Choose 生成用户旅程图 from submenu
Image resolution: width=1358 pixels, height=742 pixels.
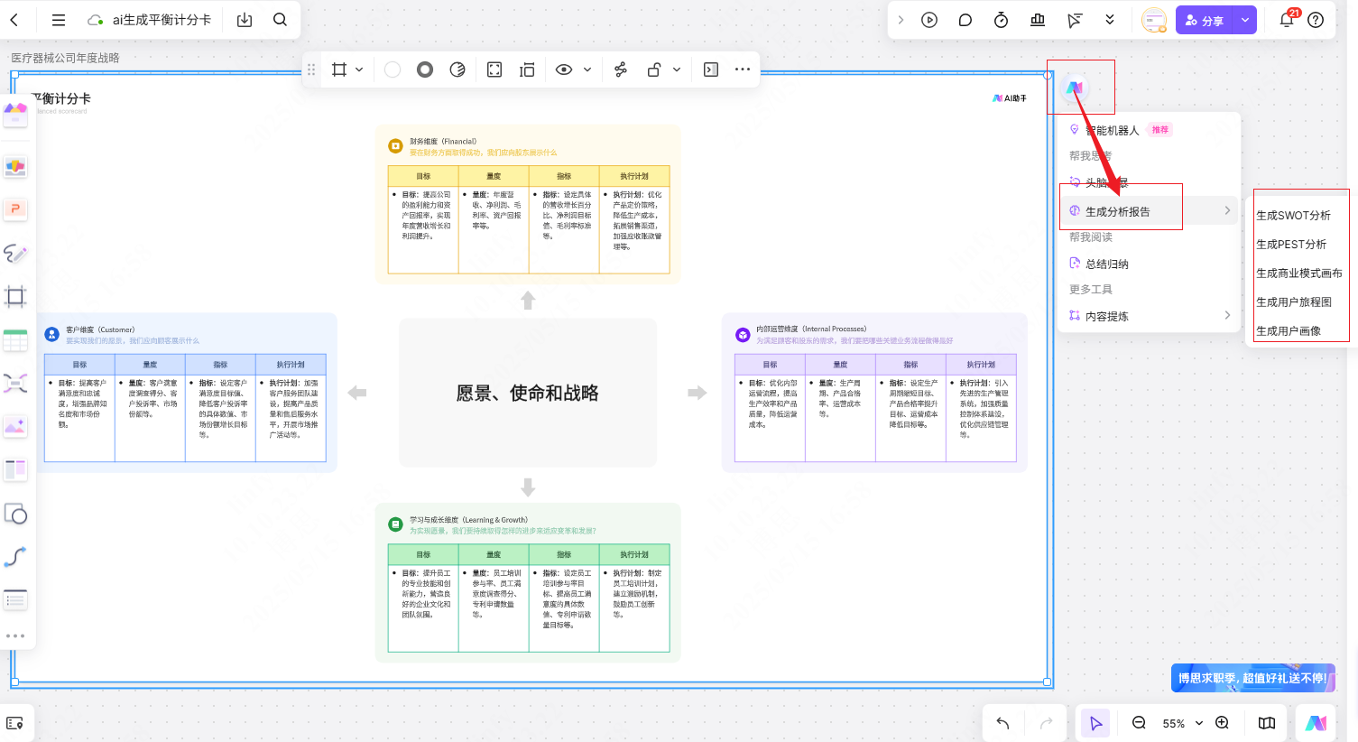[1294, 302]
